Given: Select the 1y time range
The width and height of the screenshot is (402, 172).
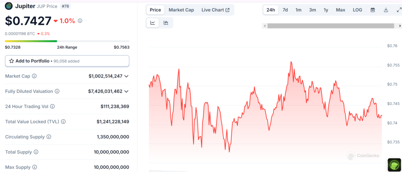Looking at the screenshot, I should (x=326, y=10).
